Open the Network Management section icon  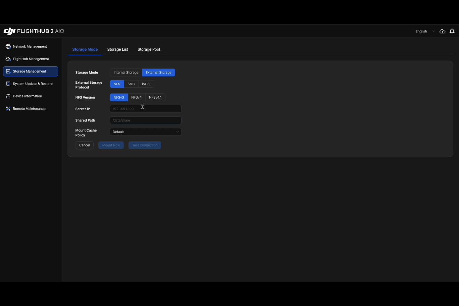(x=8, y=46)
